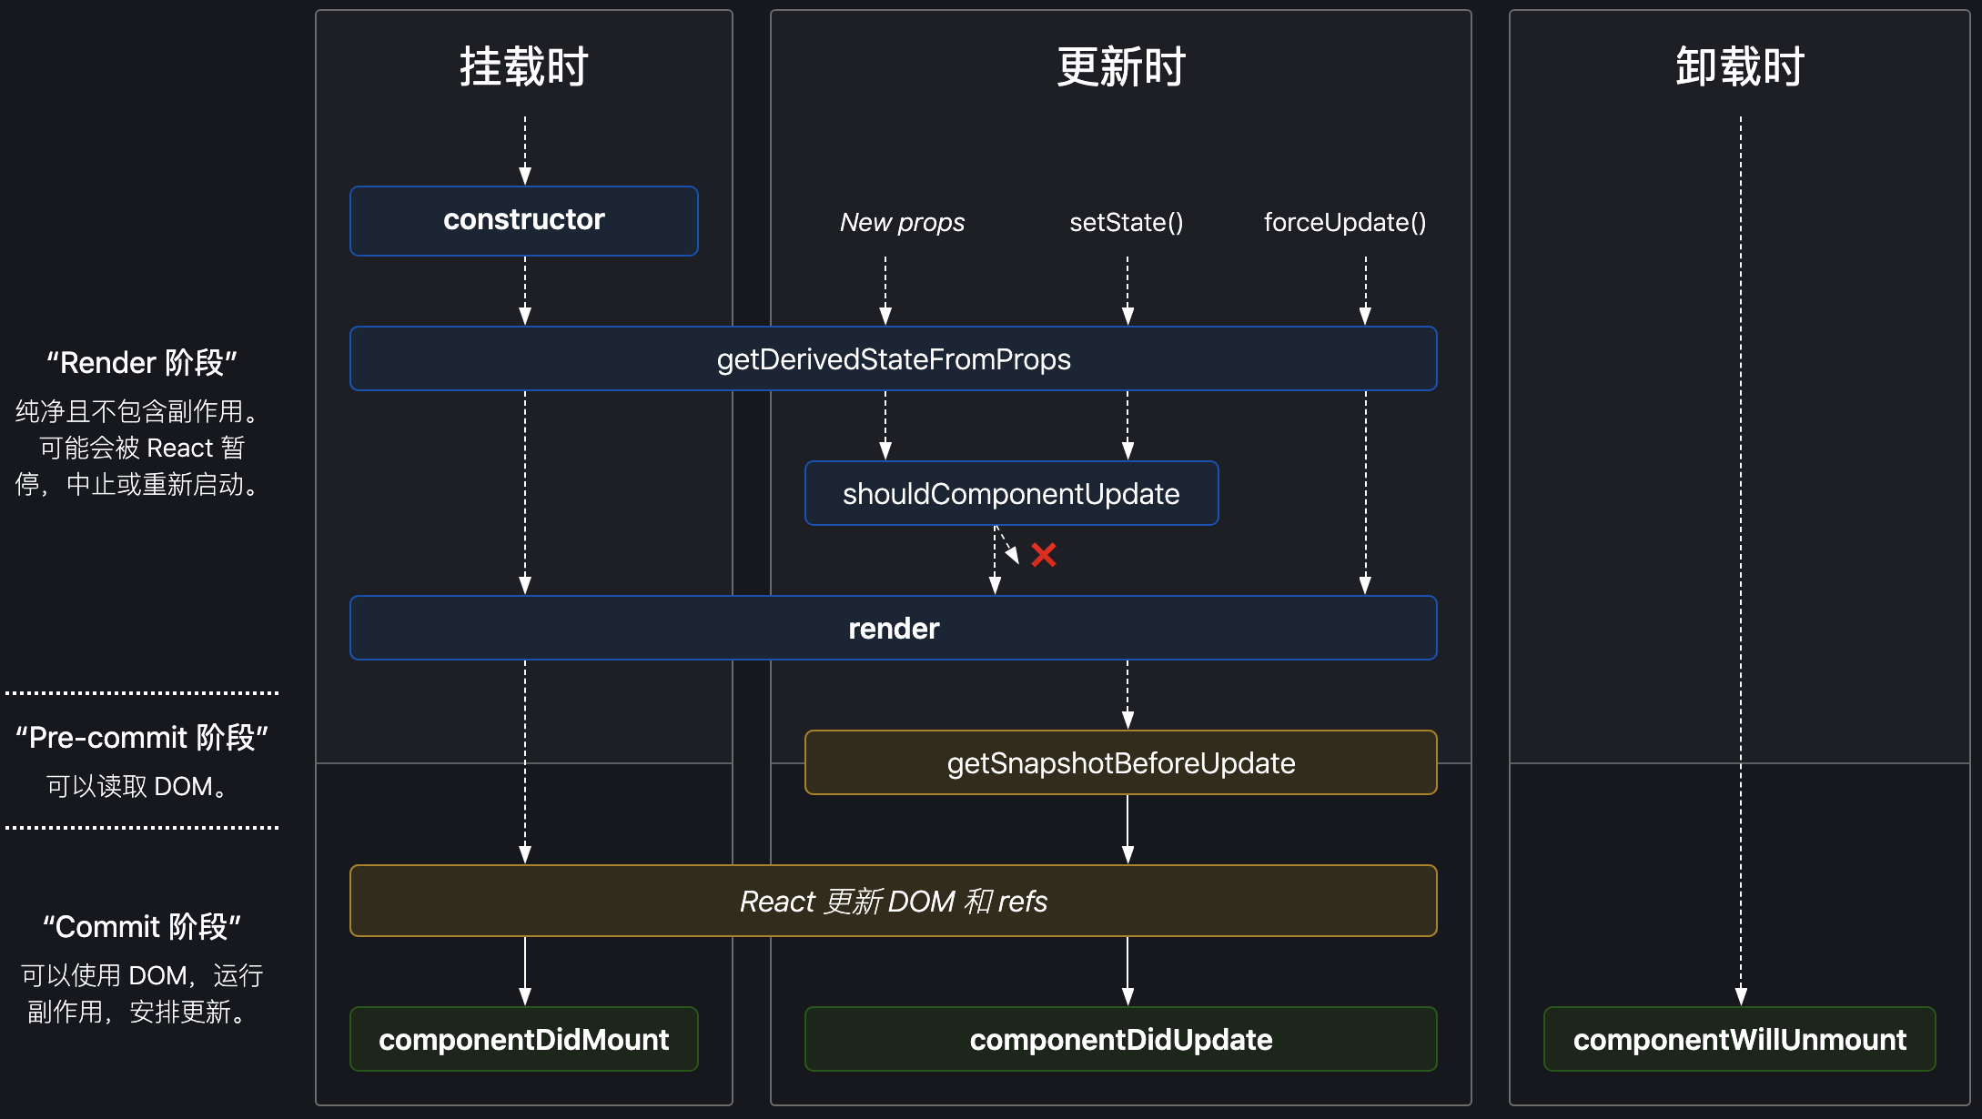Click the setState() trigger label
This screenshot has height=1119, width=1982.
(x=1126, y=222)
